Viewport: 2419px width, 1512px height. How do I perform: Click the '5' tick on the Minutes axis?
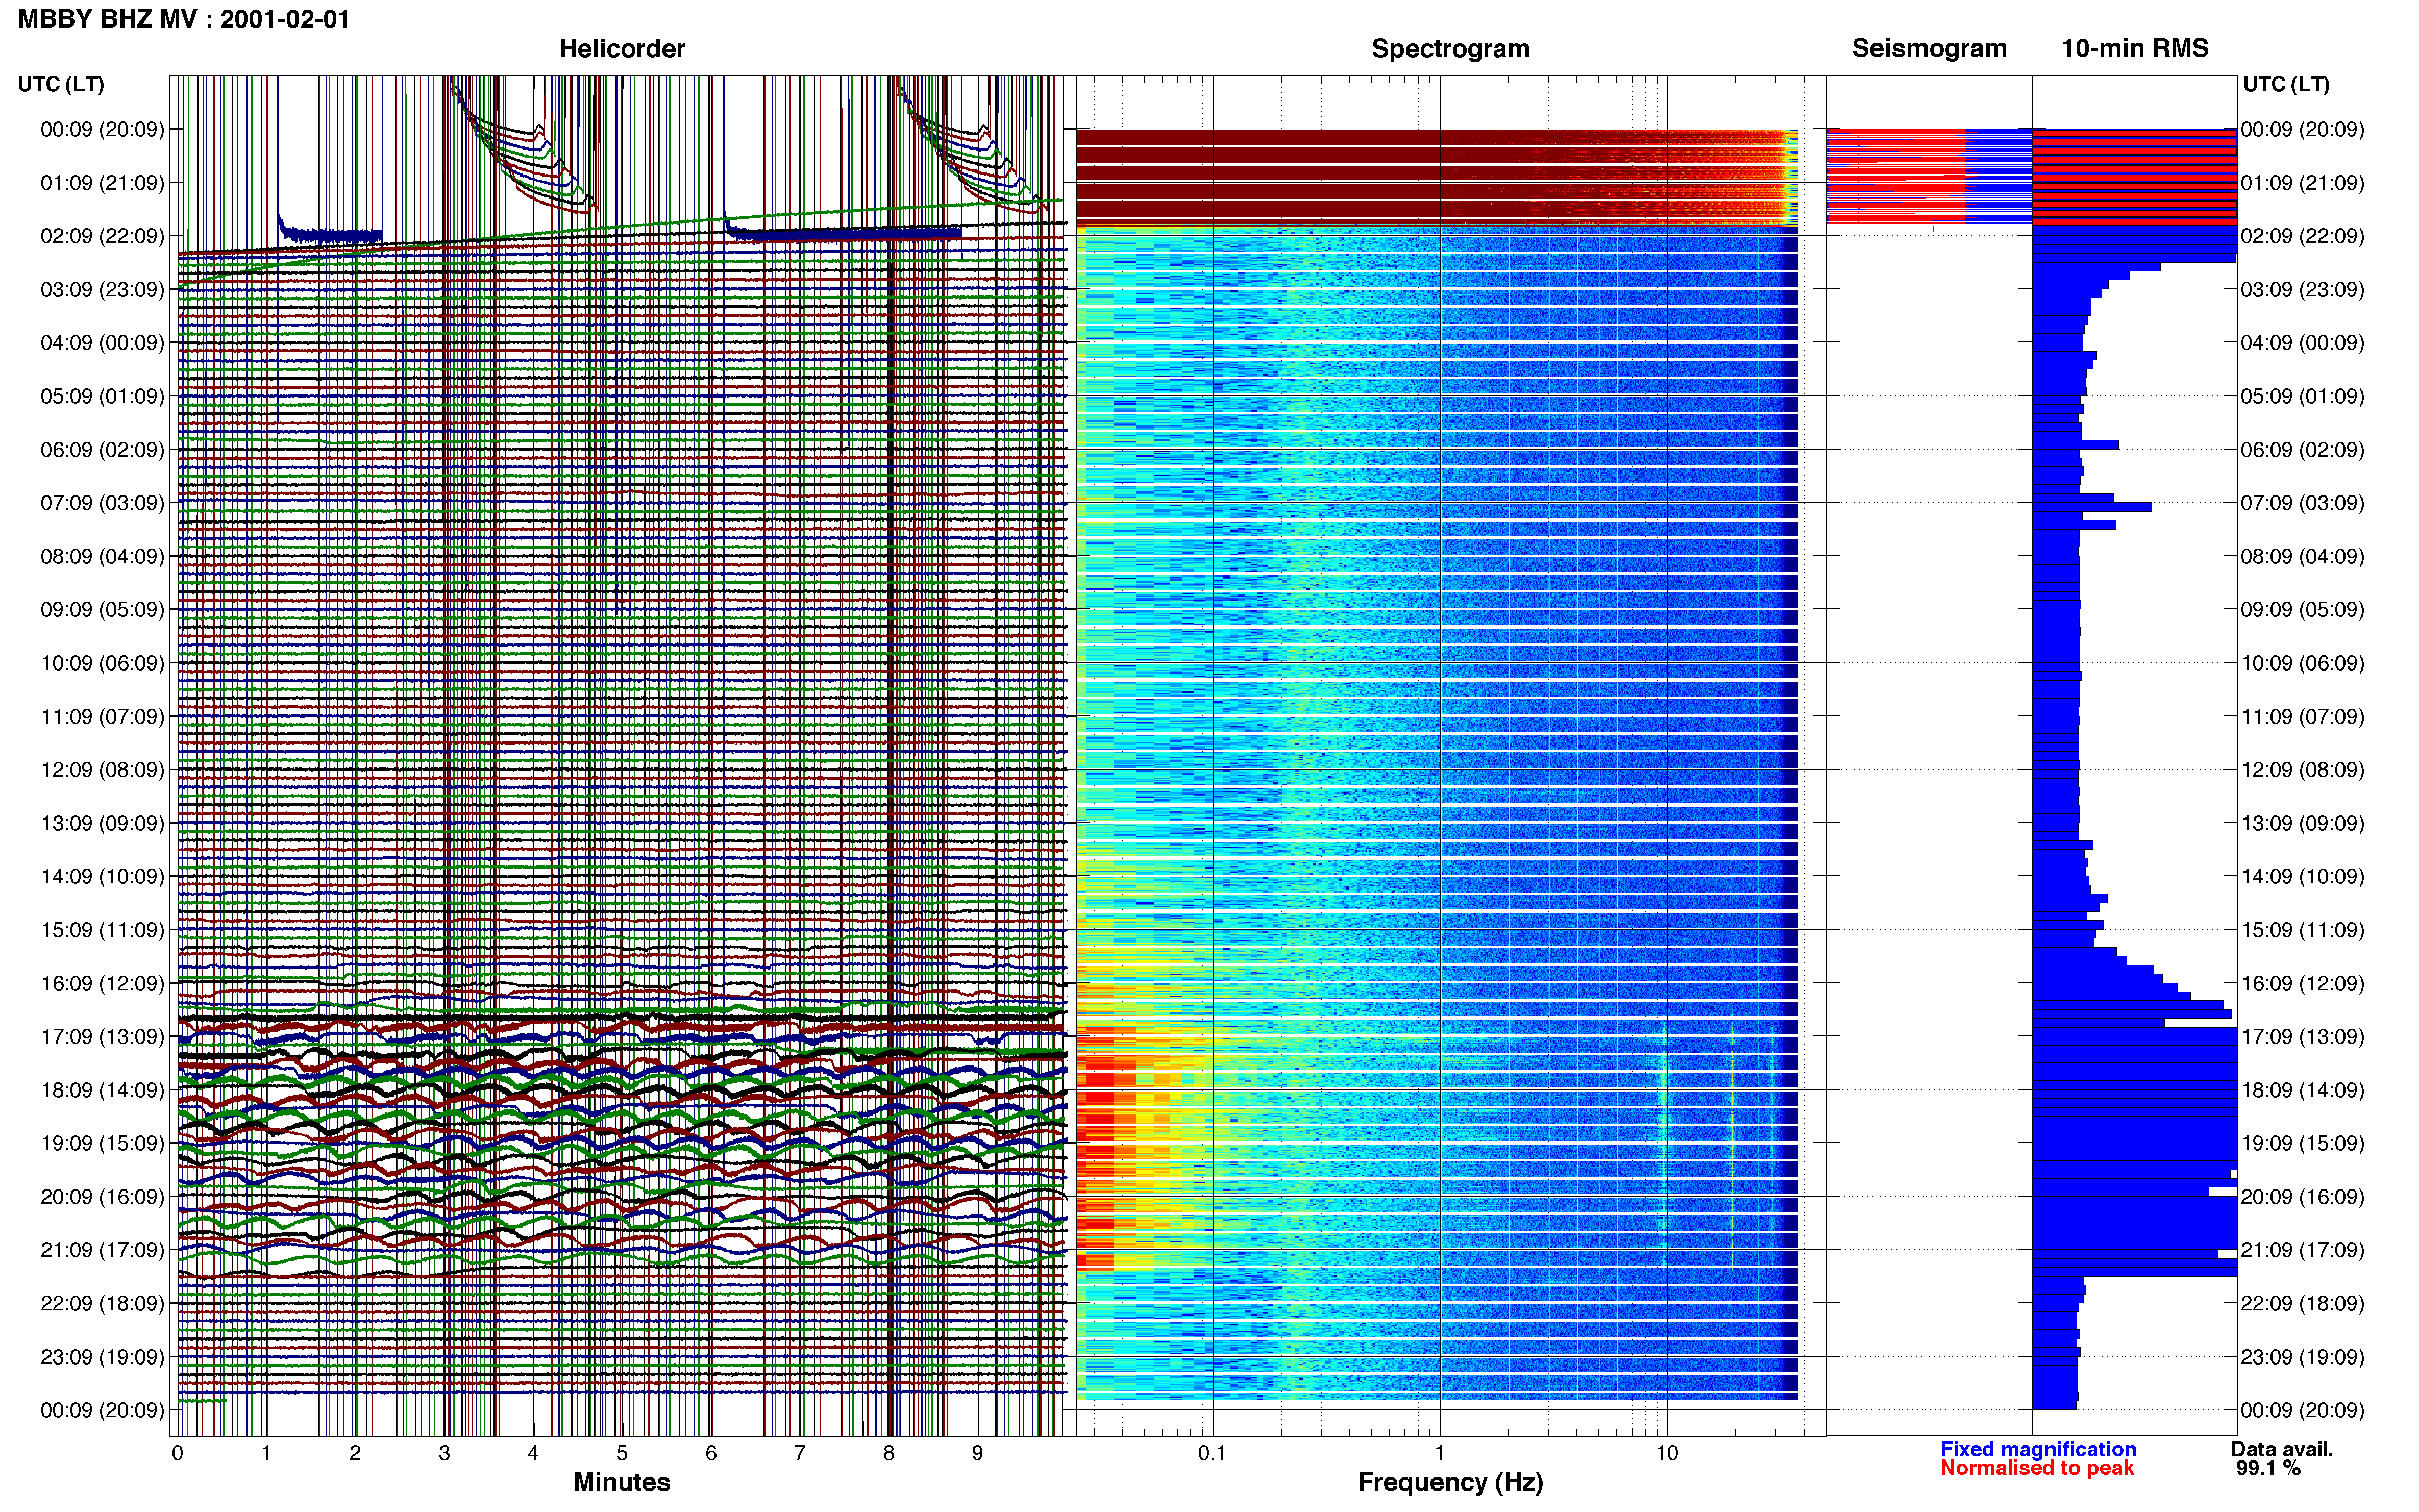click(622, 1453)
